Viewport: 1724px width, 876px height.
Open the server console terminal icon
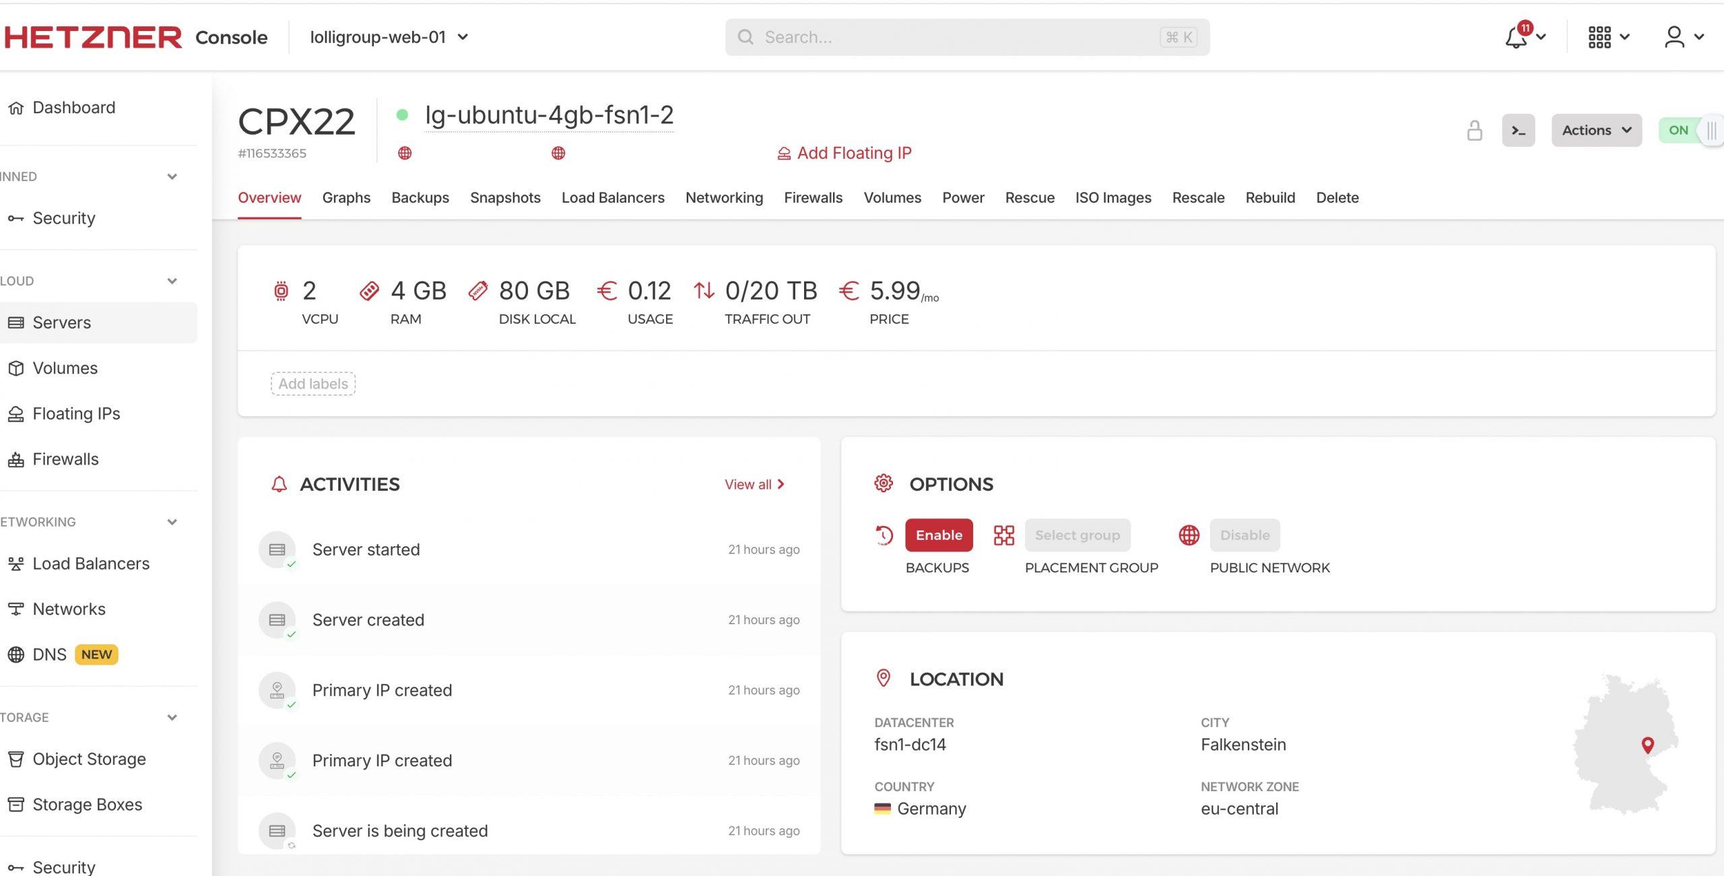click(1518, 131)
